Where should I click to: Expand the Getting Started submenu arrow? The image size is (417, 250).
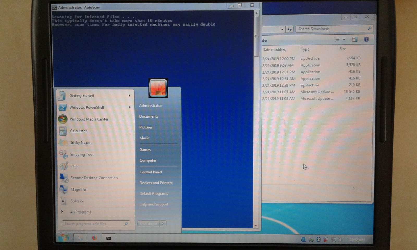click(x=130, y=96)
